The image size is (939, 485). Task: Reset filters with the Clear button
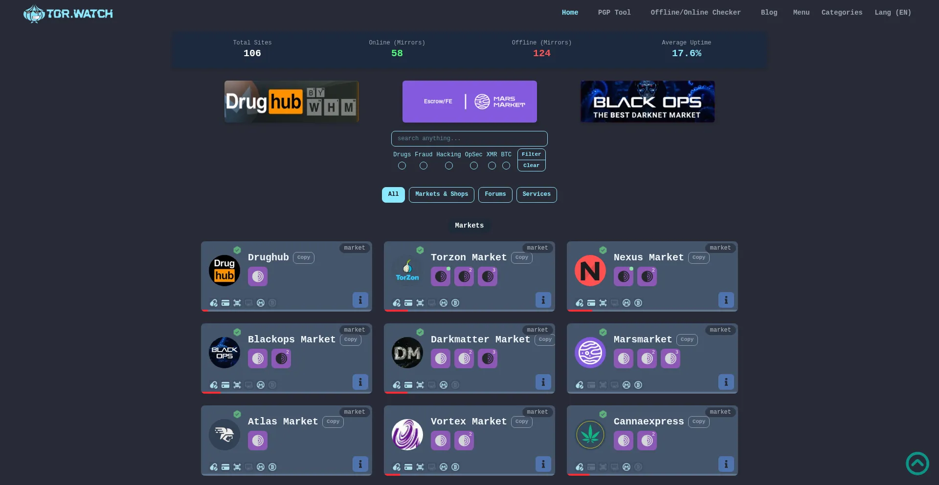[532, 166]
